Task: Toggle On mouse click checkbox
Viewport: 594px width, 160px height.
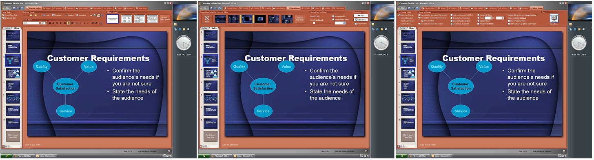Action: click(x=333, y=16)
